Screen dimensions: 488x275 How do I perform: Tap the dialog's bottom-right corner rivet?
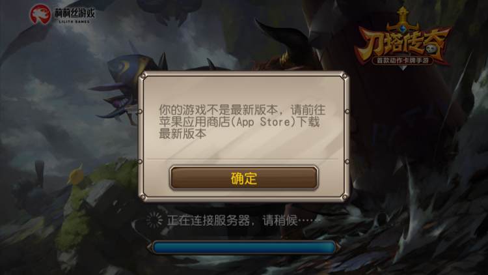pyautogui.click(x=344, y=197)
